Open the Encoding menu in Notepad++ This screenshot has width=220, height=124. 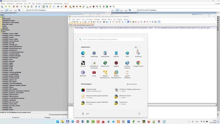pos(89,19)
